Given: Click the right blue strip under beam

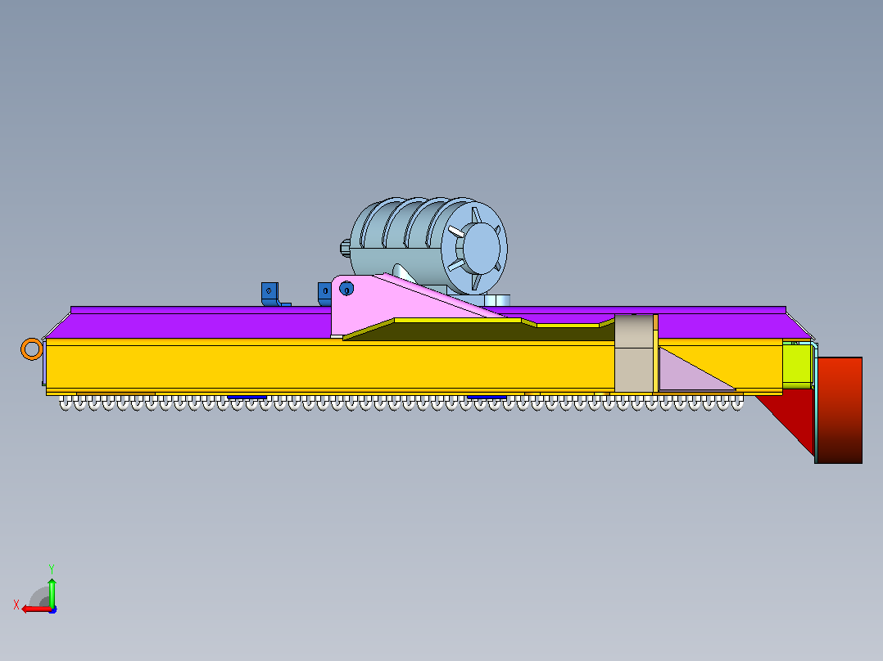Looking at the screenshot, I should 487,397.
